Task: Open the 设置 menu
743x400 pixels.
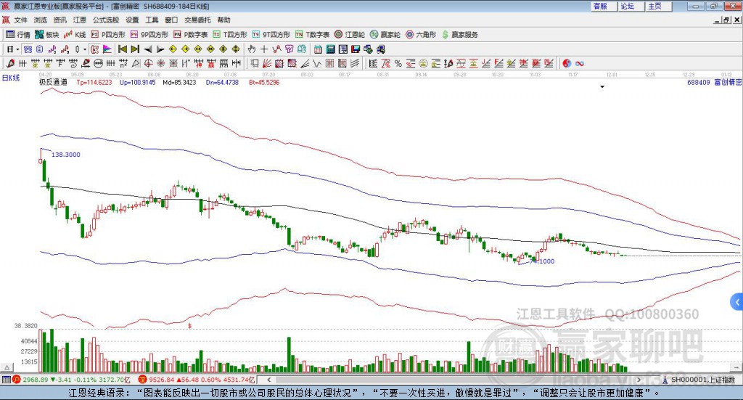Action: click(132, 20)
